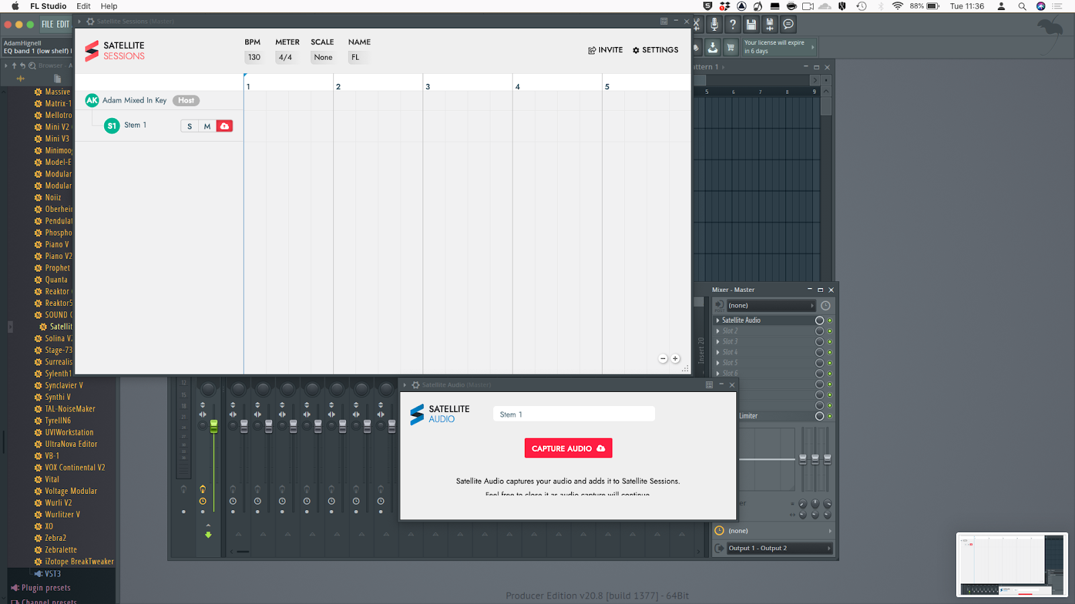Toggle Limiter slot green enable light
The height and width of the screenshot is (604, 1075).
[830, 416]
